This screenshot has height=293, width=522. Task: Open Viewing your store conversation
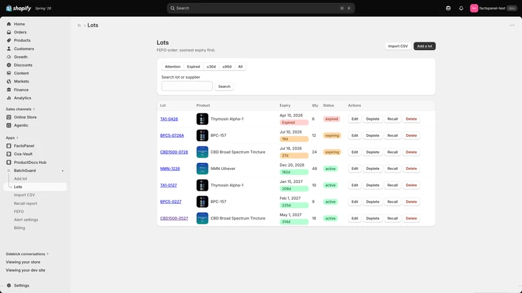click(23, 262)
